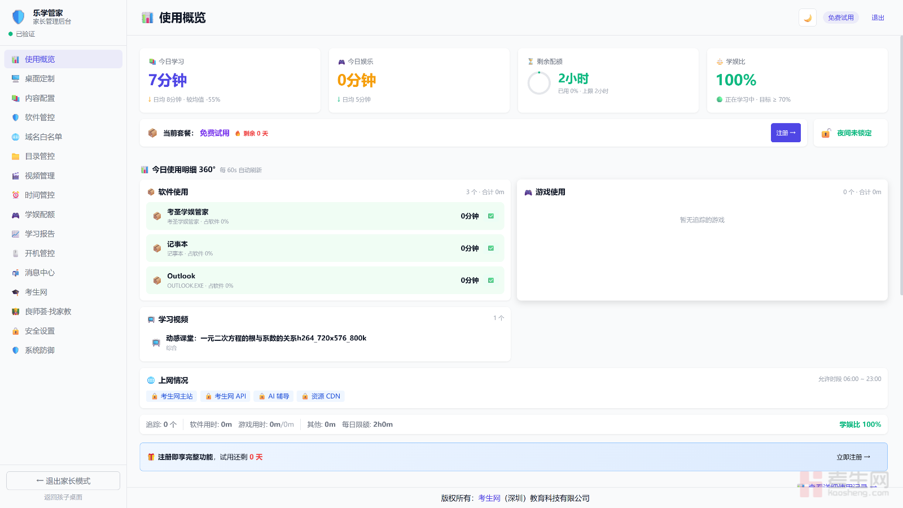
Task: Click the 上网情况 globe icon
Action: click(151, 380)
